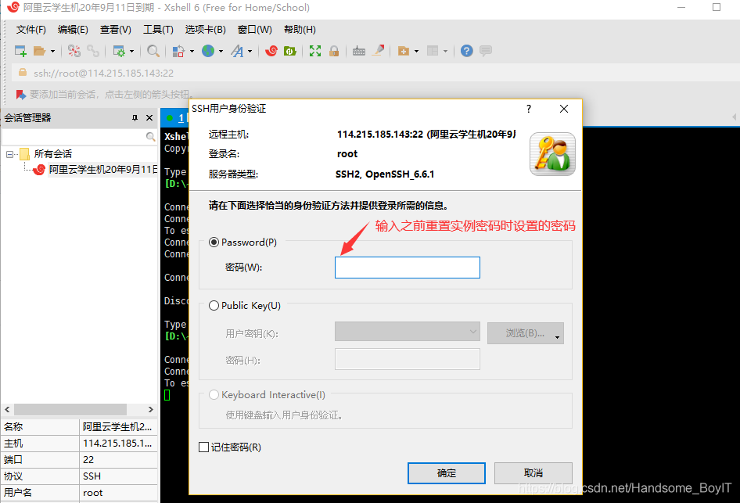Confirm login with 确定 button
The image size is (740, 503).
[447, 472]
